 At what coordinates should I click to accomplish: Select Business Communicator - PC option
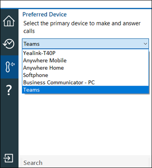tap(86, 82)
